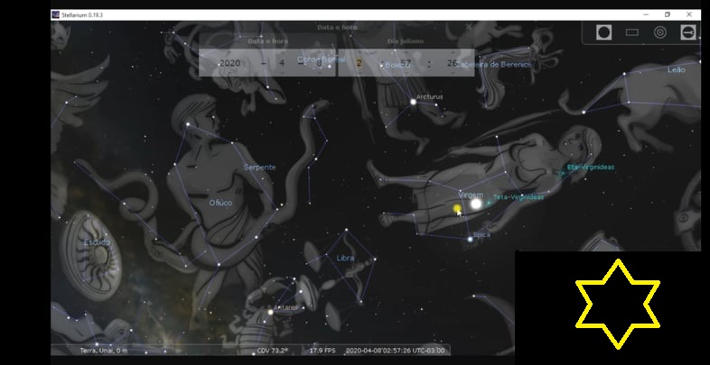Click the 17.9 FPS status text
Screen dimensions: 710x365
click(322, 351)
